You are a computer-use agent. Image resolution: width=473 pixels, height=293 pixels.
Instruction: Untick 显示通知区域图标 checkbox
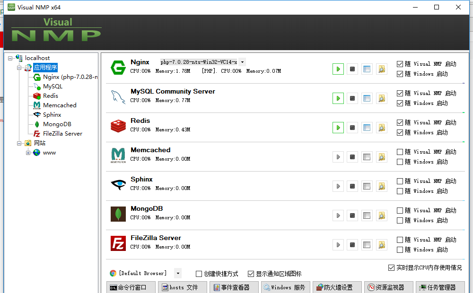point(251,274)
